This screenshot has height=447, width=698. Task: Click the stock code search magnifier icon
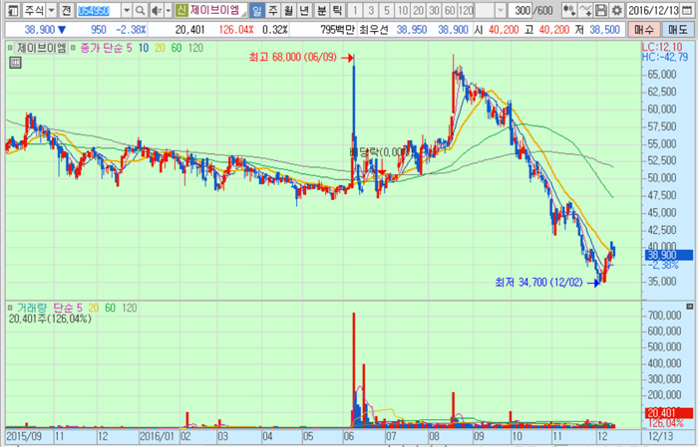coord(142,10)
